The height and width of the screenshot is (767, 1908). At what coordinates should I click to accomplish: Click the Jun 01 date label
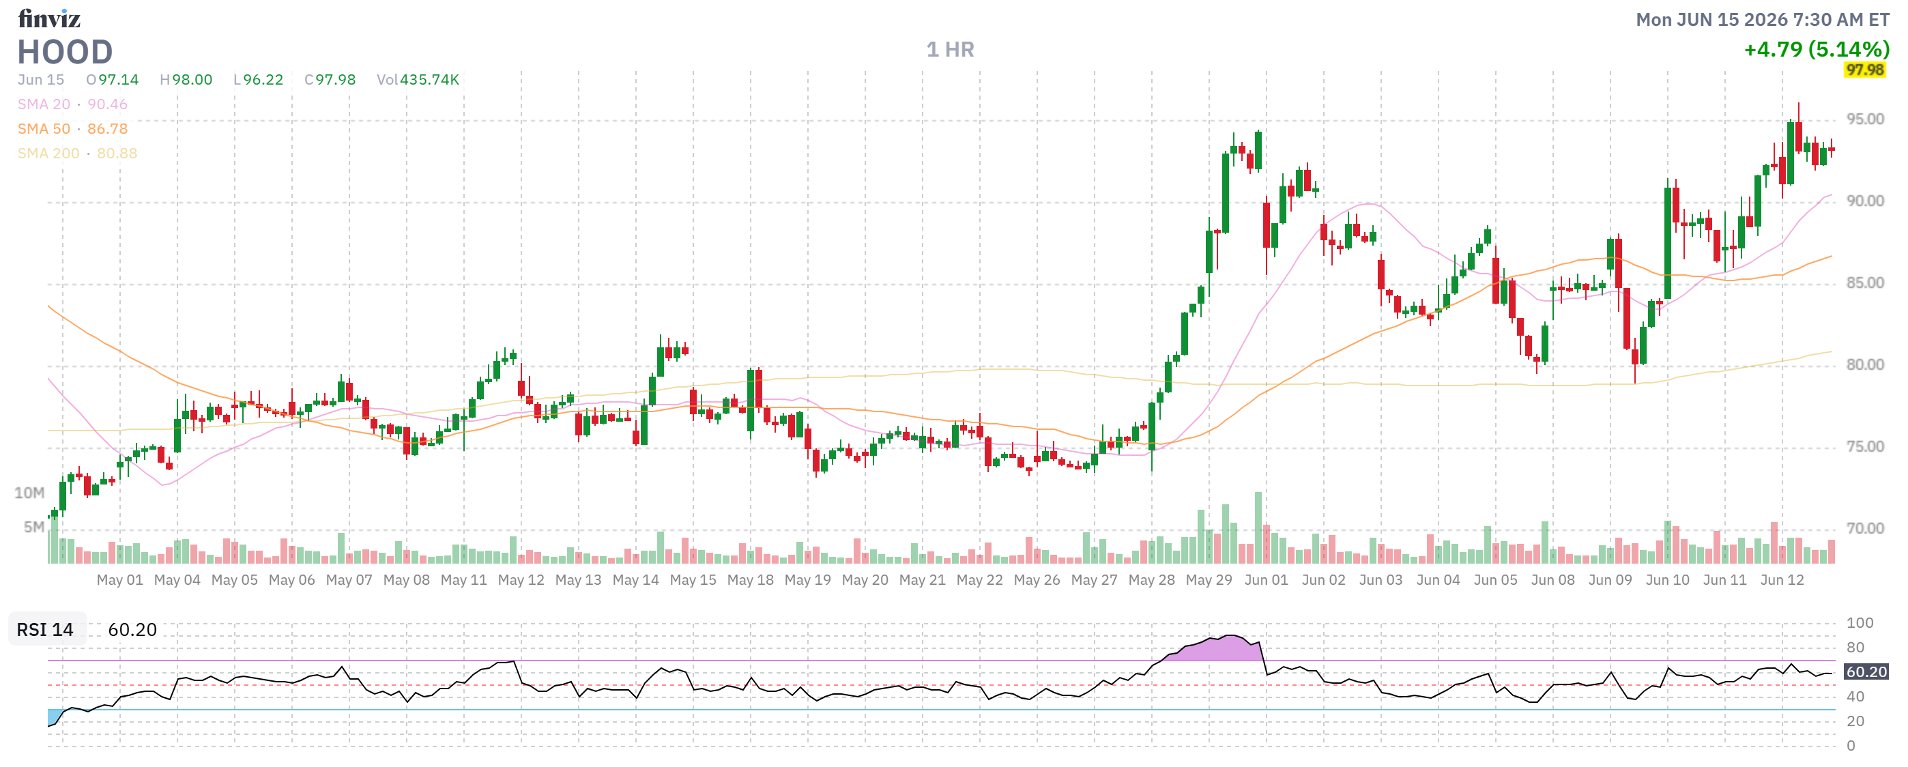[x=1267, y=580]
